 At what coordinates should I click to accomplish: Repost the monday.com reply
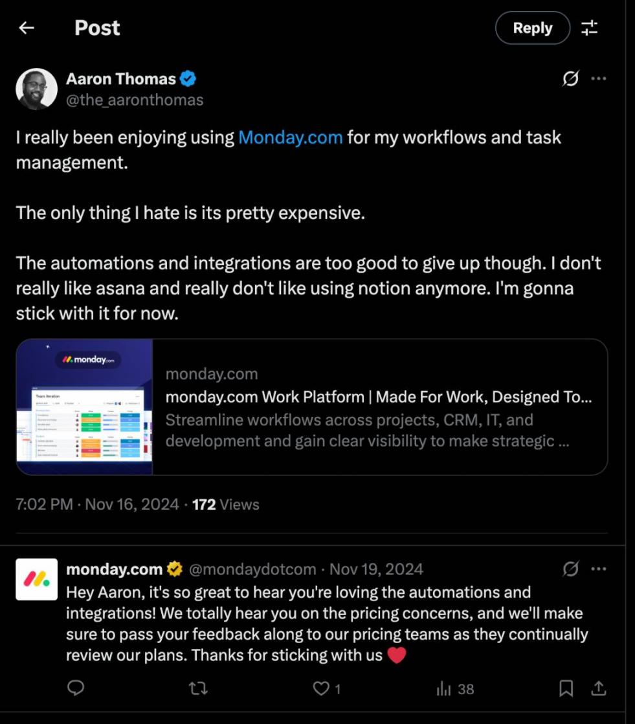199,688
